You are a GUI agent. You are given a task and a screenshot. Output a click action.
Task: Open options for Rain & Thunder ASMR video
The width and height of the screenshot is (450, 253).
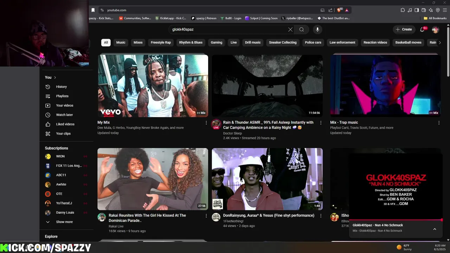[x=321, y=123]
